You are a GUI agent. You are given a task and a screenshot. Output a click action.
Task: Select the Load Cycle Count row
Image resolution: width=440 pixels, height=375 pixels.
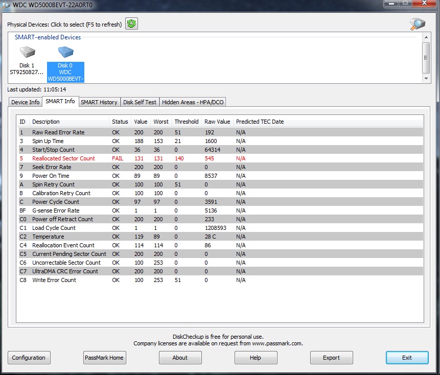(x=221, y=228)
